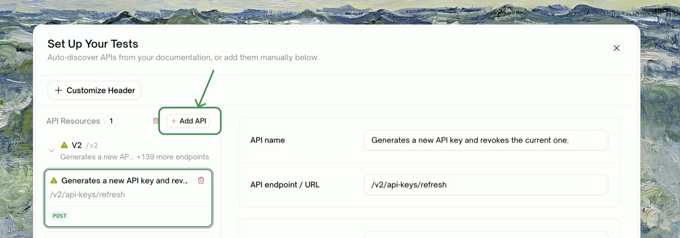This screenshot has height=238, width=680.
Task: Edit the API endpoint / URL field
Action: pos(486,185)
